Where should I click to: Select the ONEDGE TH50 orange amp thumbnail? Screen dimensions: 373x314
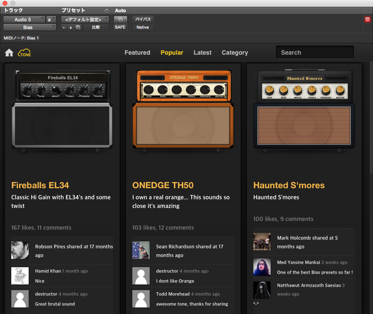point(183,111)
